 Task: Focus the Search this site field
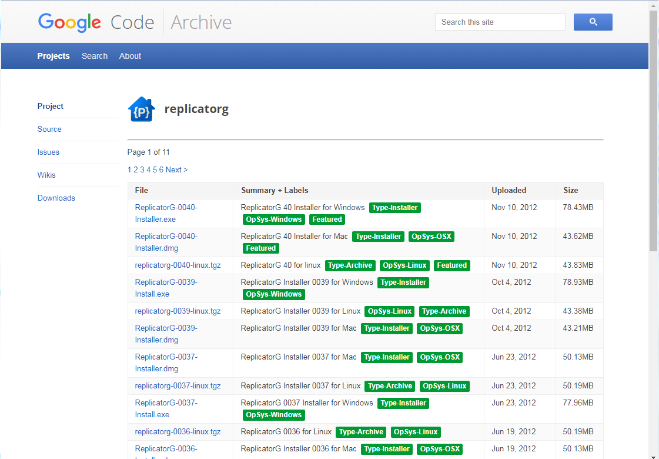[500, 22]
